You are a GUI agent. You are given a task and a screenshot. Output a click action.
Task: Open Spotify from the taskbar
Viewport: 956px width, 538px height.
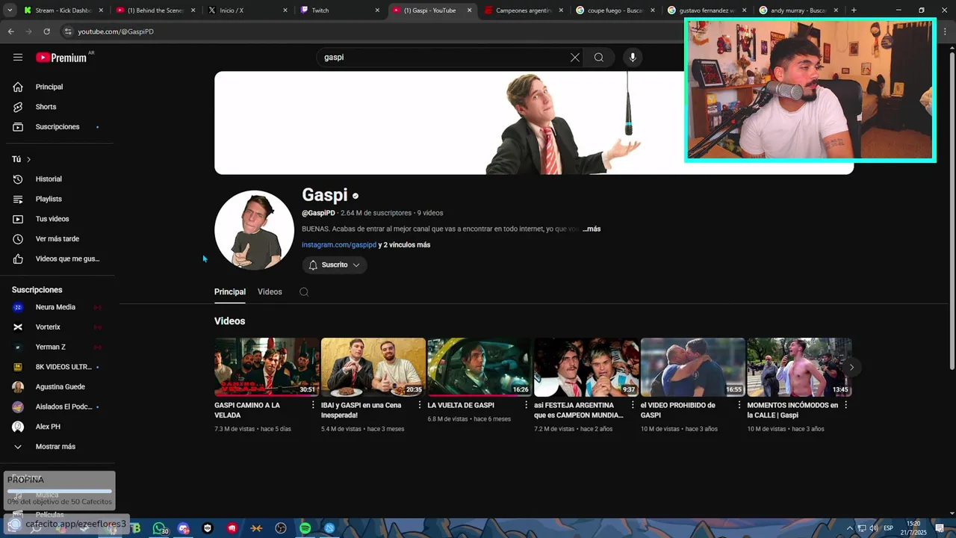[x=305, y=528]
